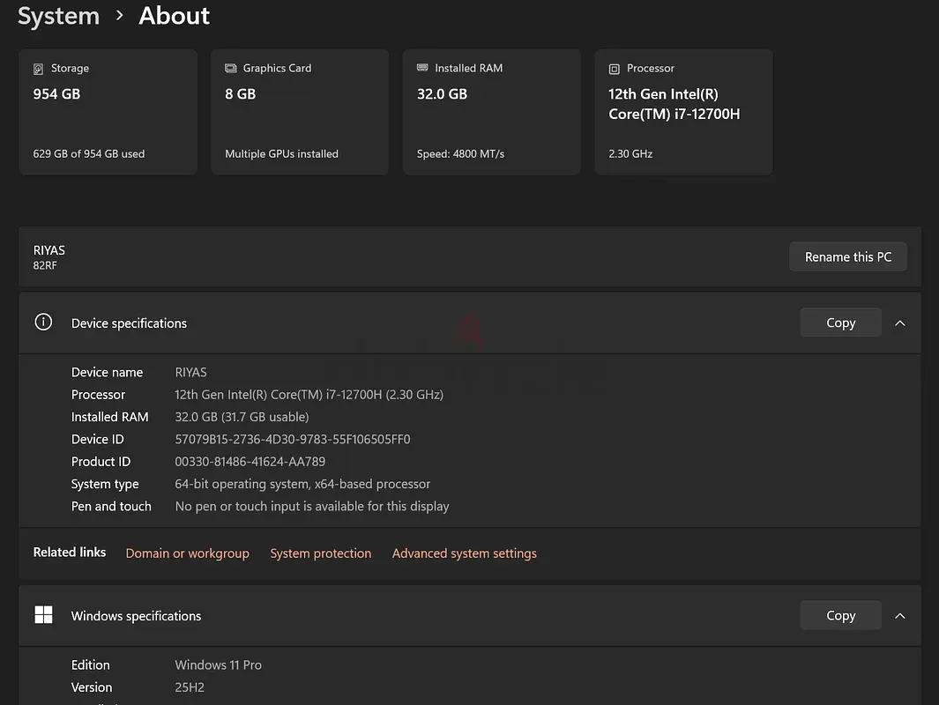Click the Graphics Card icon
The width and height of the screenshot is (939, 705).
[x=230, y=68]
